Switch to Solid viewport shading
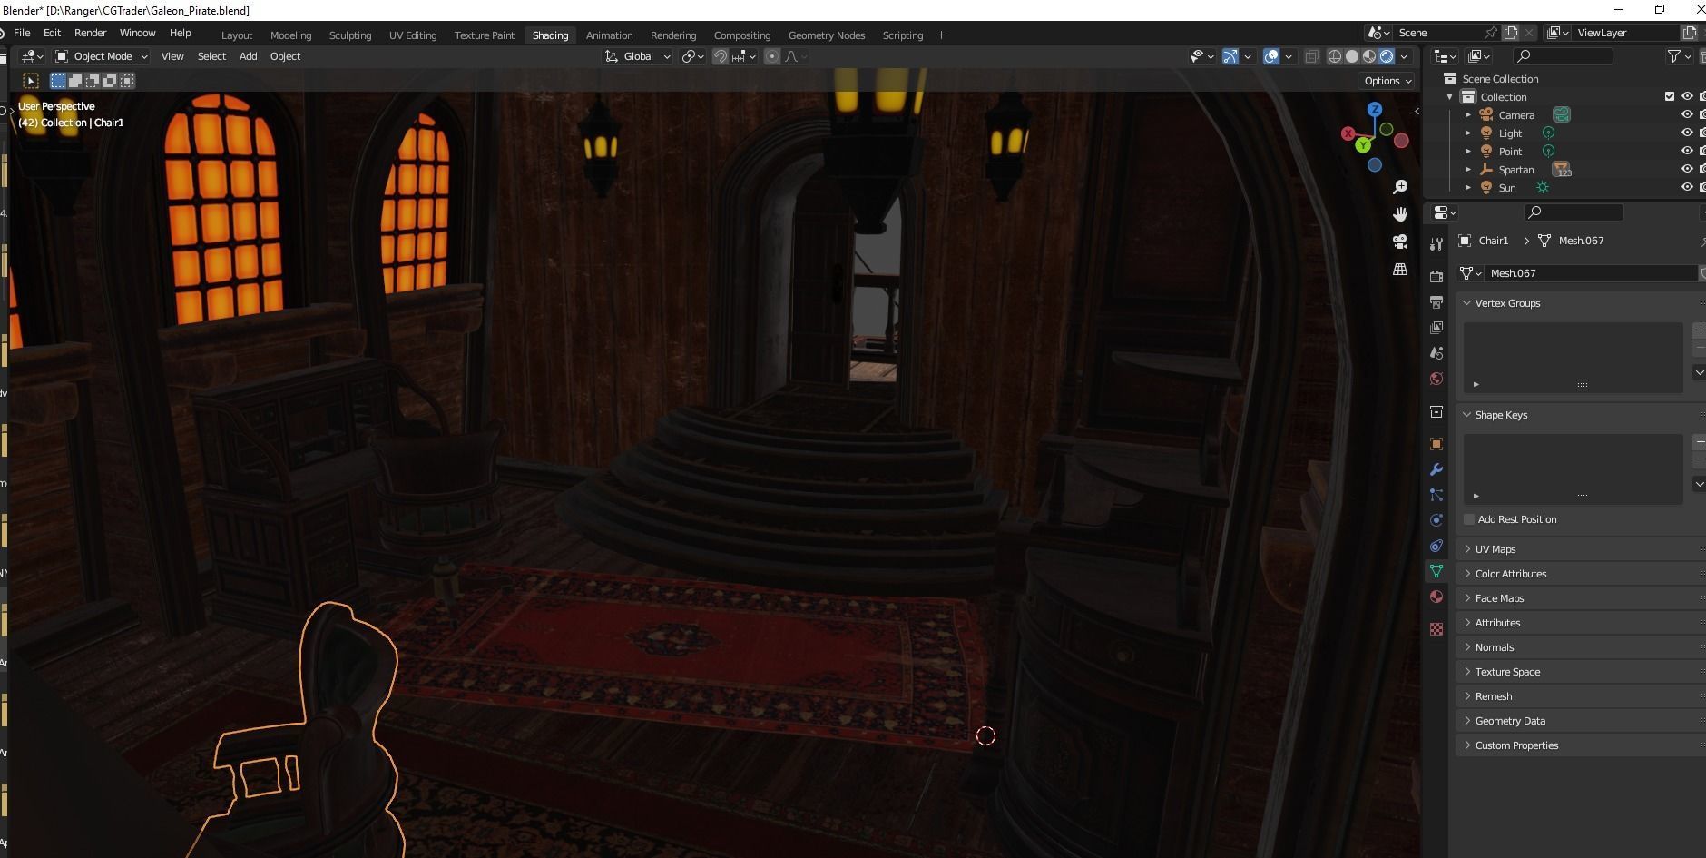1706x858 pixels. click(1352, 56)
